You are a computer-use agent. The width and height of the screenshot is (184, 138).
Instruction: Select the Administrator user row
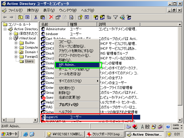point(56,29)
